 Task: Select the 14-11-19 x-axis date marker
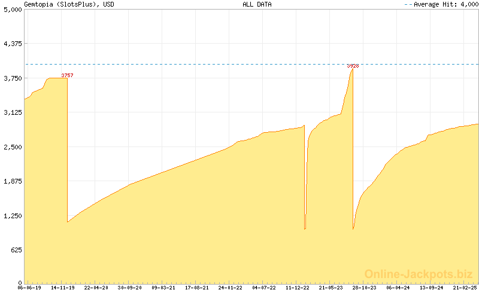click(x=63, y=288)
